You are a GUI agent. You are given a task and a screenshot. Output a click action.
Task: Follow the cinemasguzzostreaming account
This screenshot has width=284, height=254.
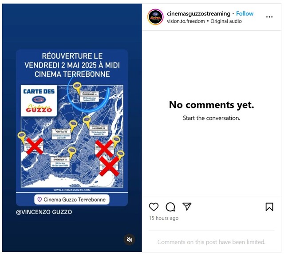tap(245, 13)
